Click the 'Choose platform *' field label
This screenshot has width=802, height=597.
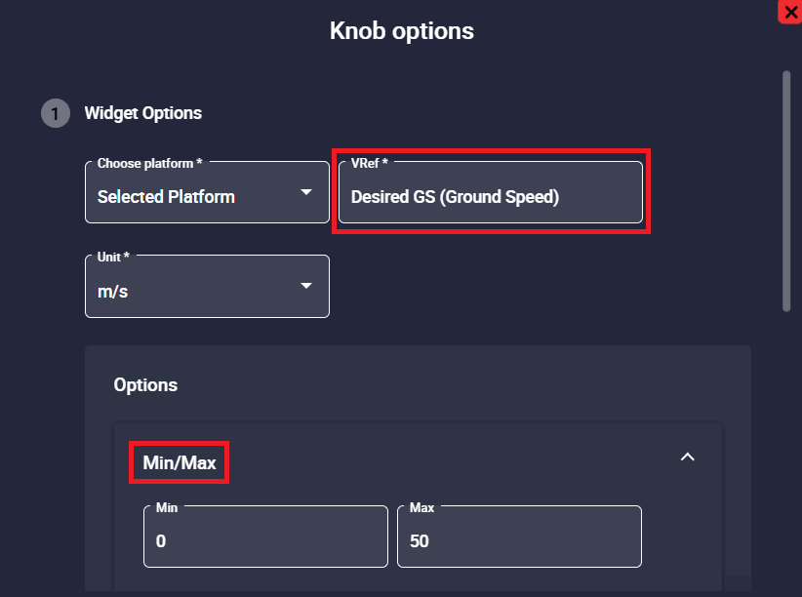tap(150, 164)
